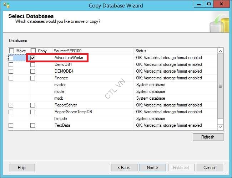
Task: Click the Source:SER100 column header
Action: pyautogui.click(x=93, y=51)
